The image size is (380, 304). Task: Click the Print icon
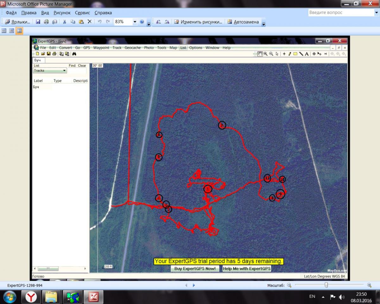click(46, 22)
